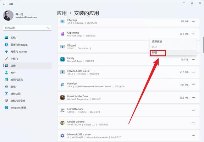Click the 28.8 MB size of Forest
Viewport: 204px width, 142px height.
pos(184,98)
